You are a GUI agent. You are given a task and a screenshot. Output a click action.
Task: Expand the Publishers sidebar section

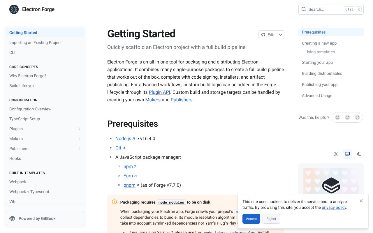pyautogui.click(x=80, y=149)
